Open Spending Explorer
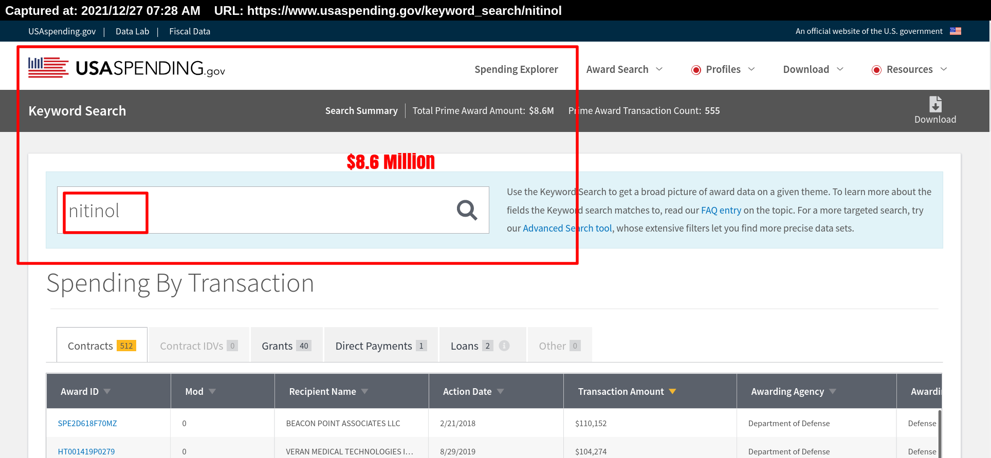This screenshot has width=991, height=458. click(516, 69)
